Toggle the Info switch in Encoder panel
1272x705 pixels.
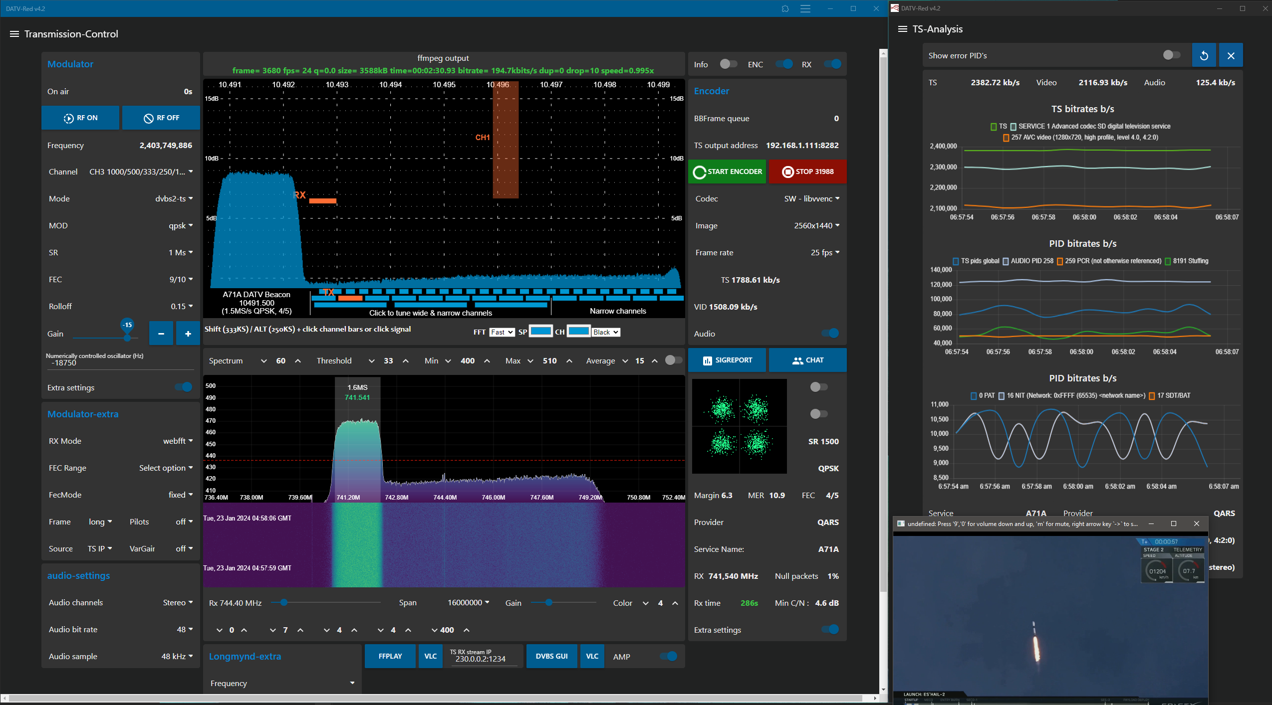pyautogui.click(x=728, y=64)
